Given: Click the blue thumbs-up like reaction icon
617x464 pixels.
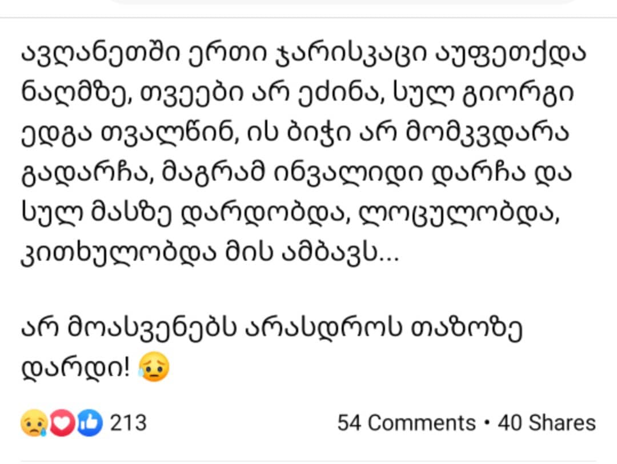Looking at the screenshot, I should (x=90, y=423).
